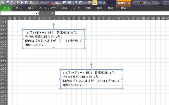Select column AD header

click(153, 18)
